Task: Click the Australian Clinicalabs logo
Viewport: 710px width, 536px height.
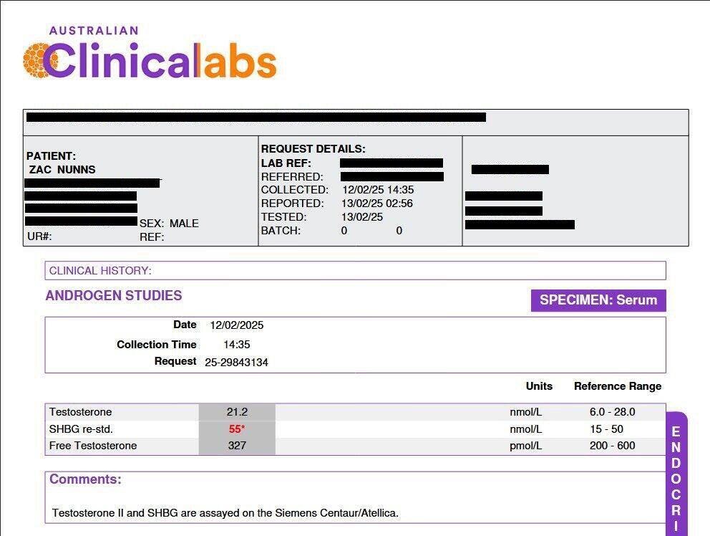Action: (150, 52)
